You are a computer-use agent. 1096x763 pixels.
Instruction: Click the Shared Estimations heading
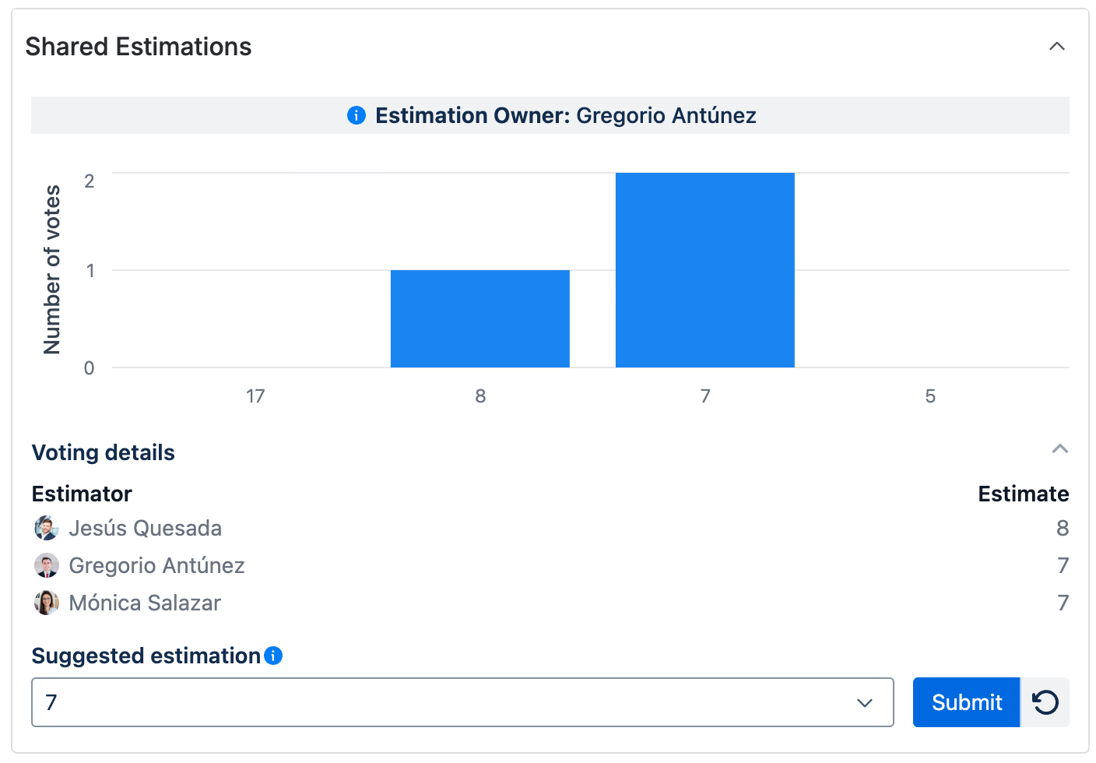click(x=139, y=46)
